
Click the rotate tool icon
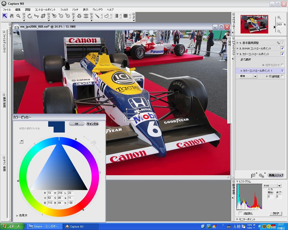click(x=30, y=16)
